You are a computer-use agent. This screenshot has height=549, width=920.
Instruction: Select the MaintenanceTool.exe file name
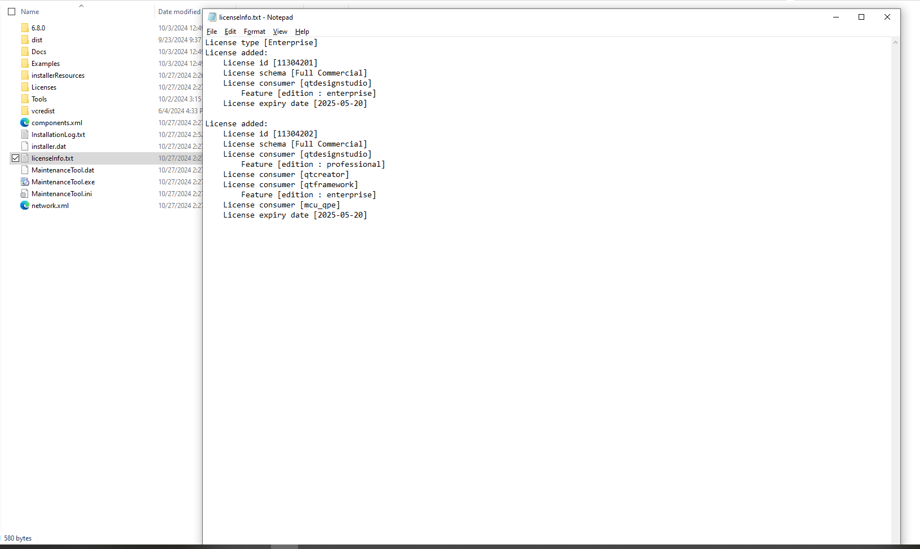point(63,181)
